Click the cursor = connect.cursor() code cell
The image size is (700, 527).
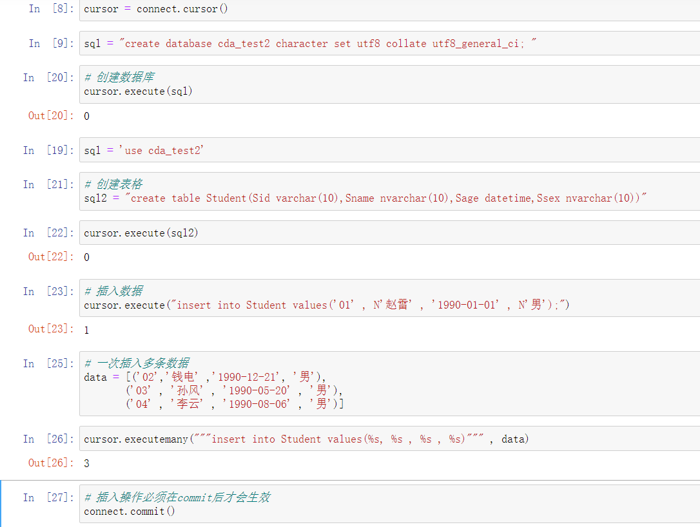(x=387, y=9)
